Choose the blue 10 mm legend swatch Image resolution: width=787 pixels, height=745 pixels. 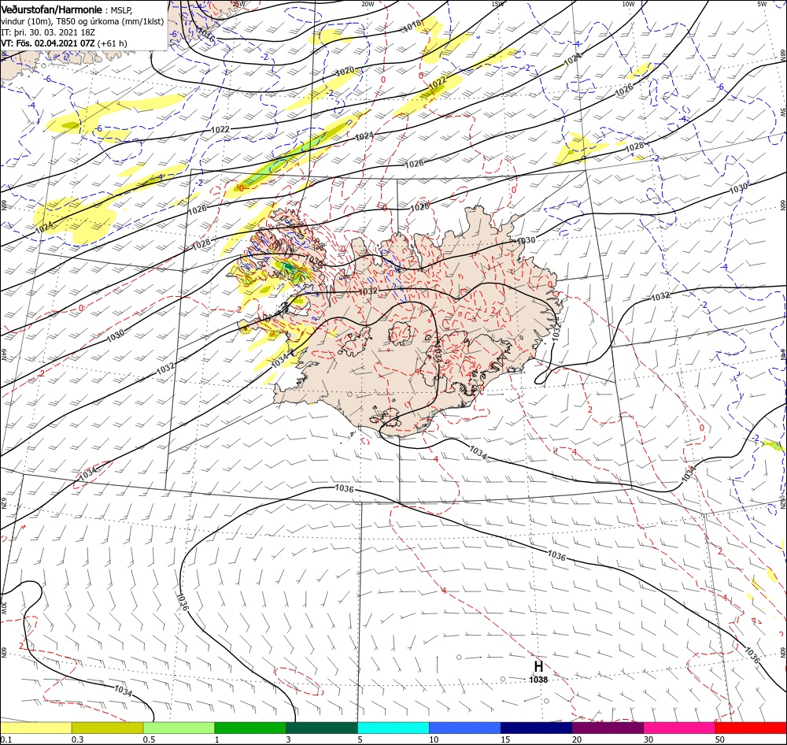point(465,728)
